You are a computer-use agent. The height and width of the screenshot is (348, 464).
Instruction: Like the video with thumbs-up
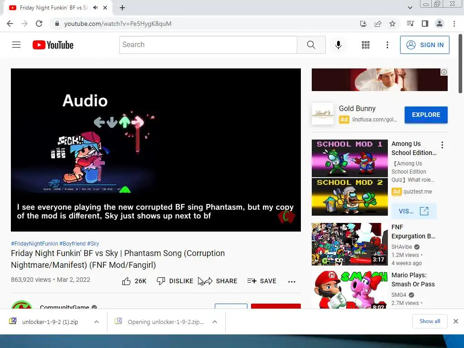click(134, 281)
